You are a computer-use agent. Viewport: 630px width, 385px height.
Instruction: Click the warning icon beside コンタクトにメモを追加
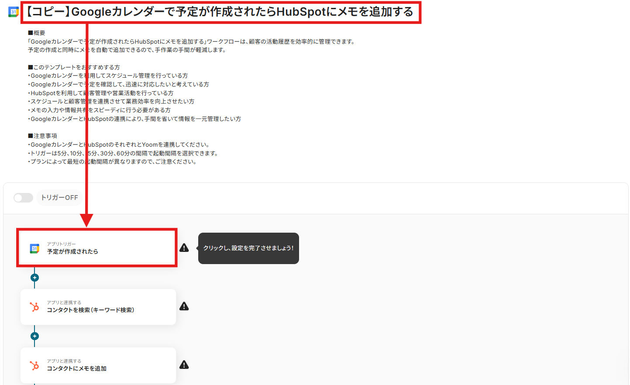pyautogui.click(x=184, y=365)
